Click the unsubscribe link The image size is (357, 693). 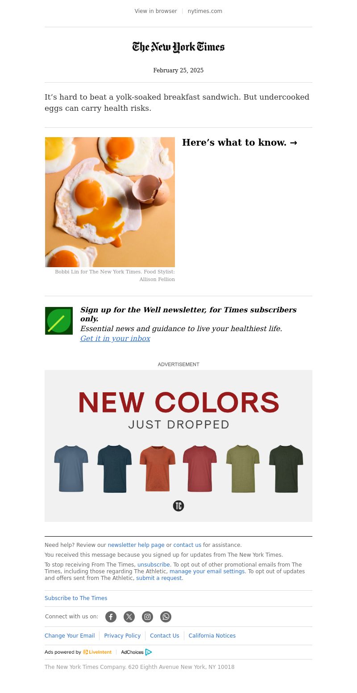(154, 565)
